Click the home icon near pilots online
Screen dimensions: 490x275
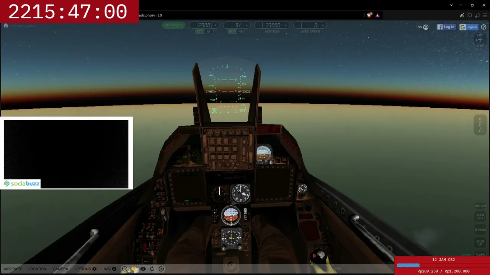click(6, 26)
